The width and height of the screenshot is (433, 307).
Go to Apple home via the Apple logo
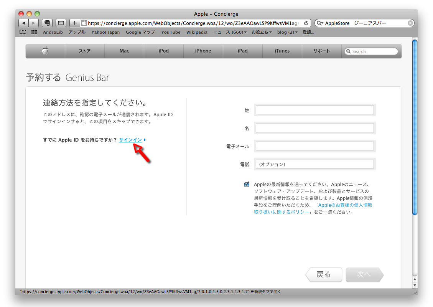tap(45, 51)
